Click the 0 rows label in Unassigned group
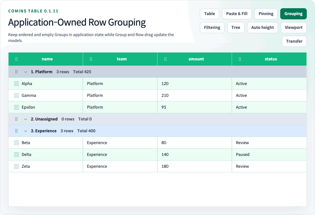 (x=68, y=119)
